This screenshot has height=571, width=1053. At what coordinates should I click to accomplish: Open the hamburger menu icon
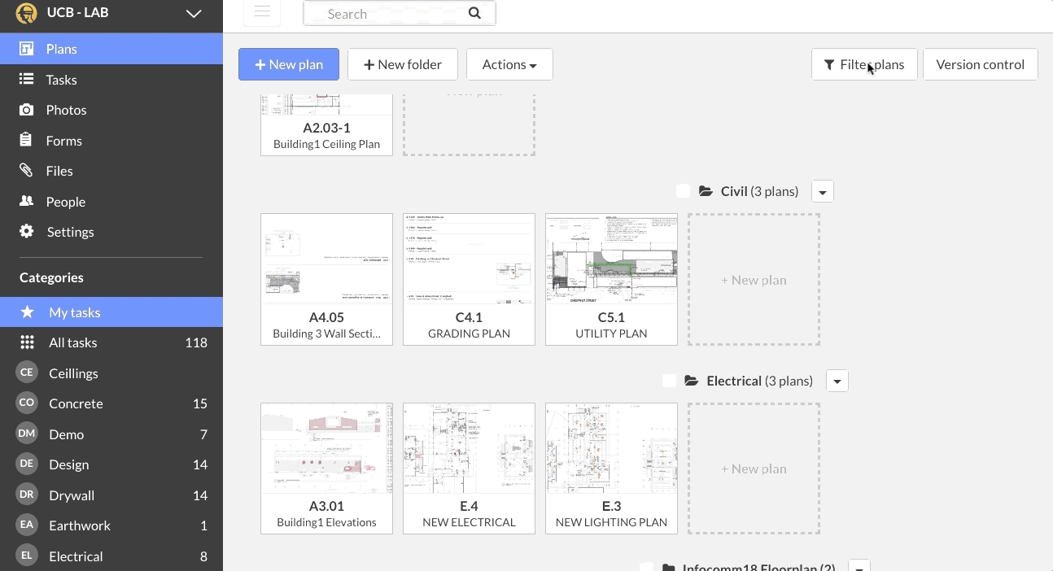point(261,12)
